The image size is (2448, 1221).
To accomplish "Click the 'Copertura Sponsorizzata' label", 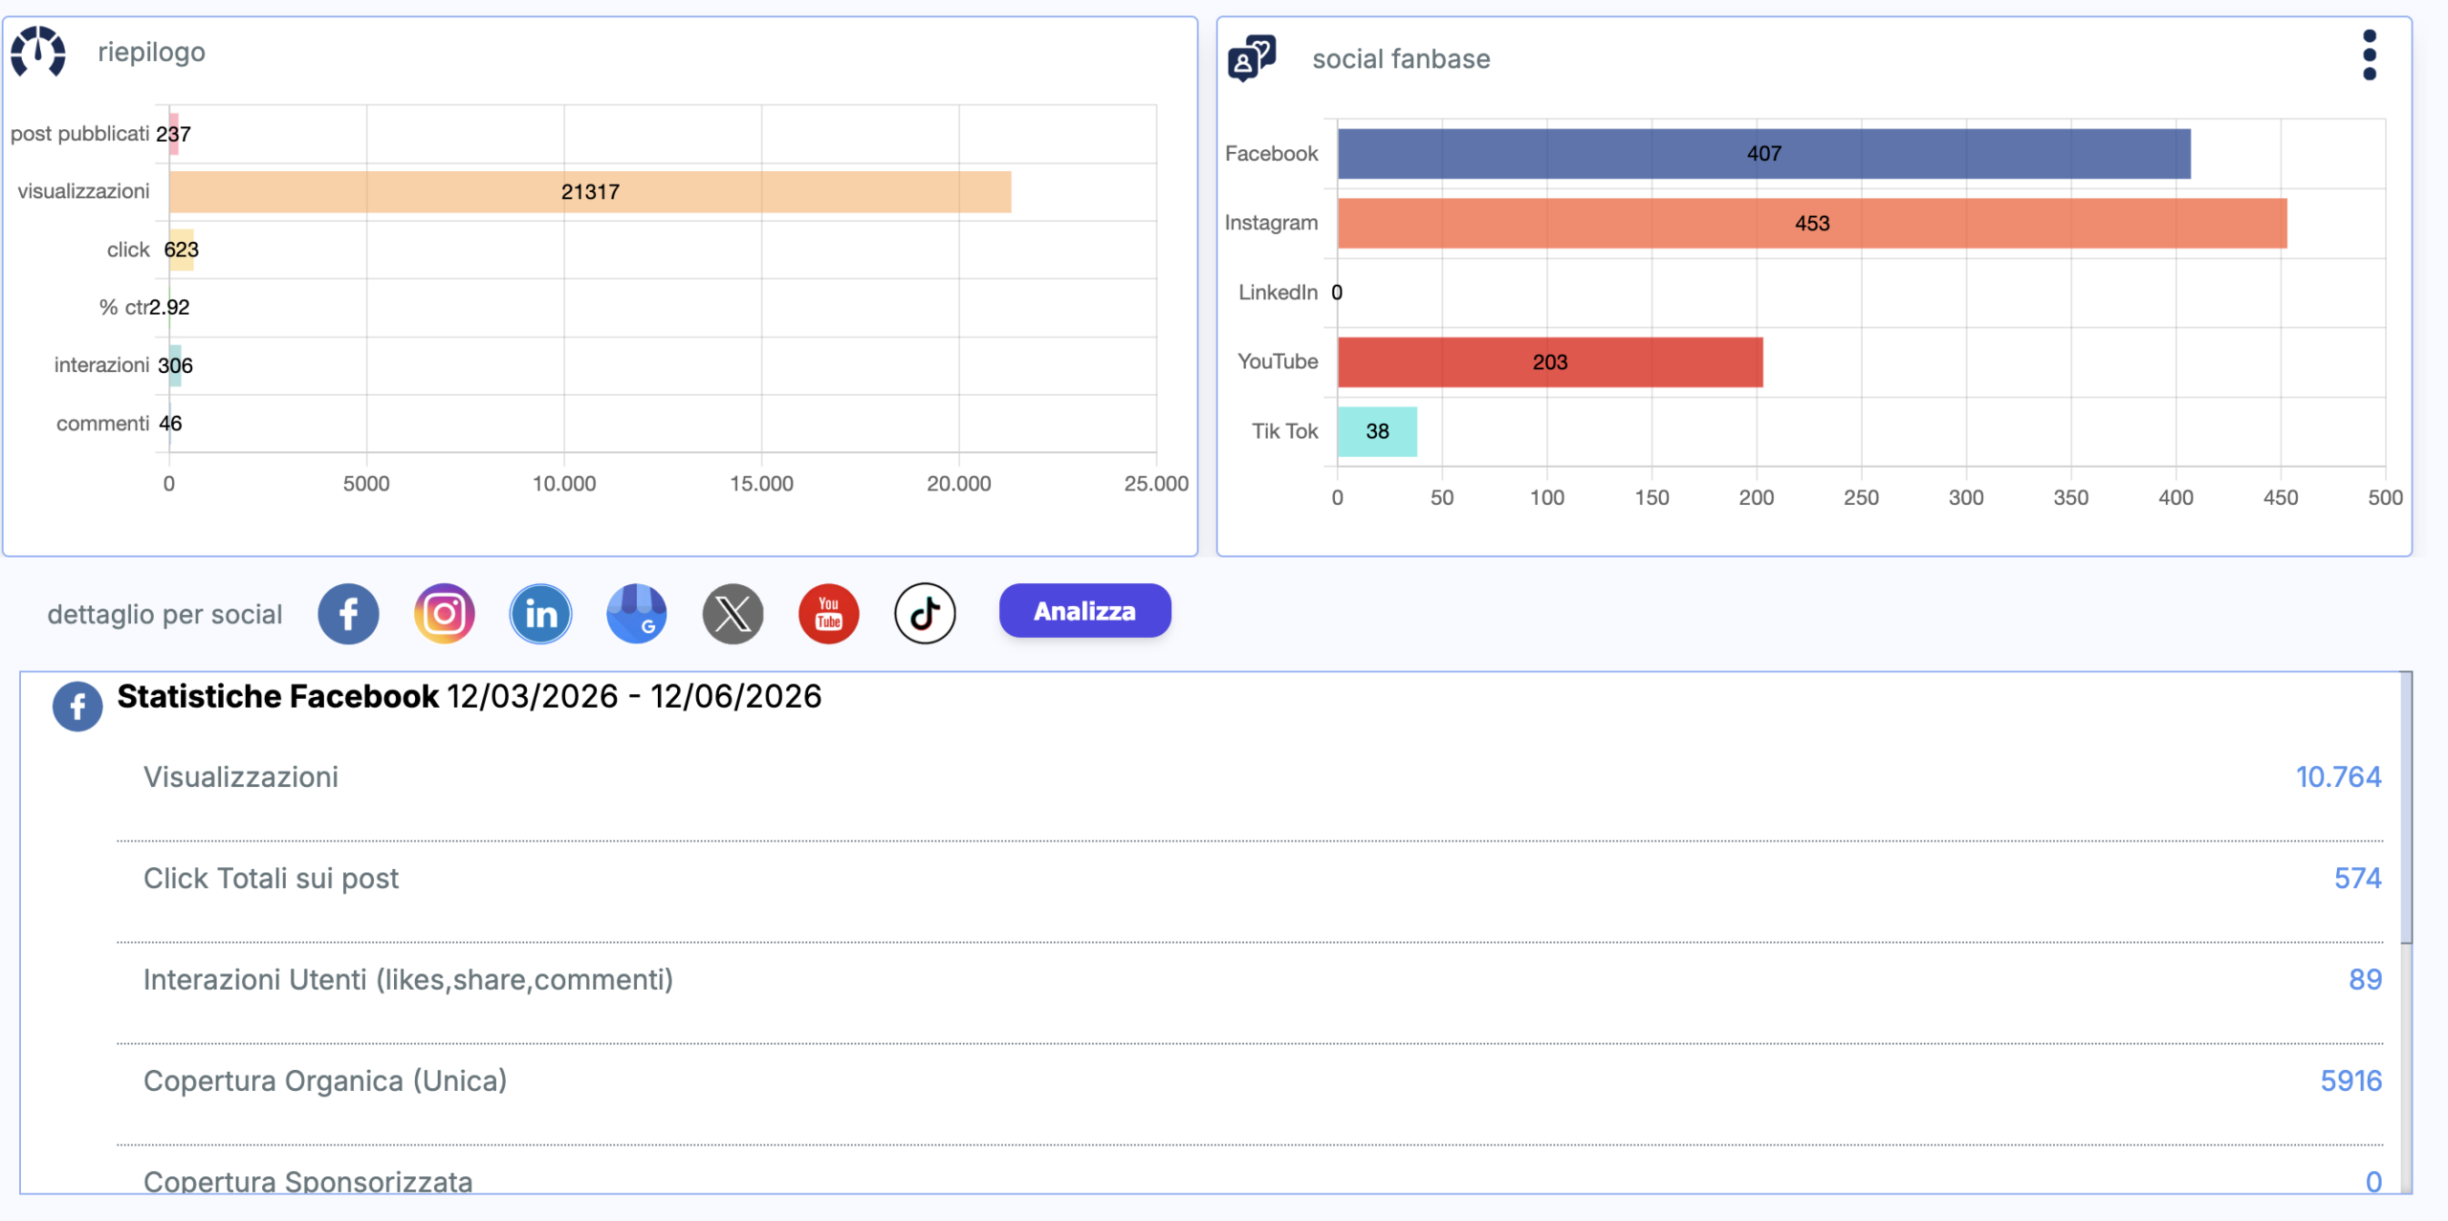I will click(308, 1182).
